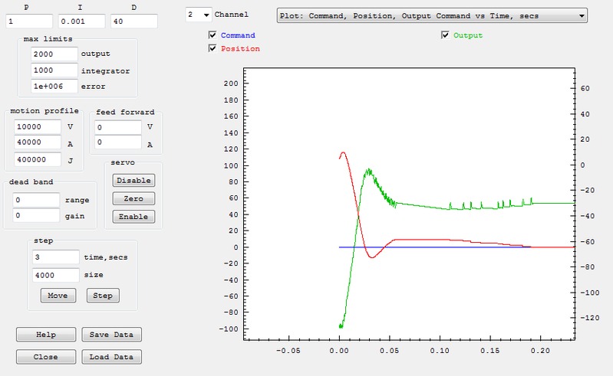Screen dimensions: 613x376
Task: Expand the Plot type dropdown
Action: pos(431,15)
